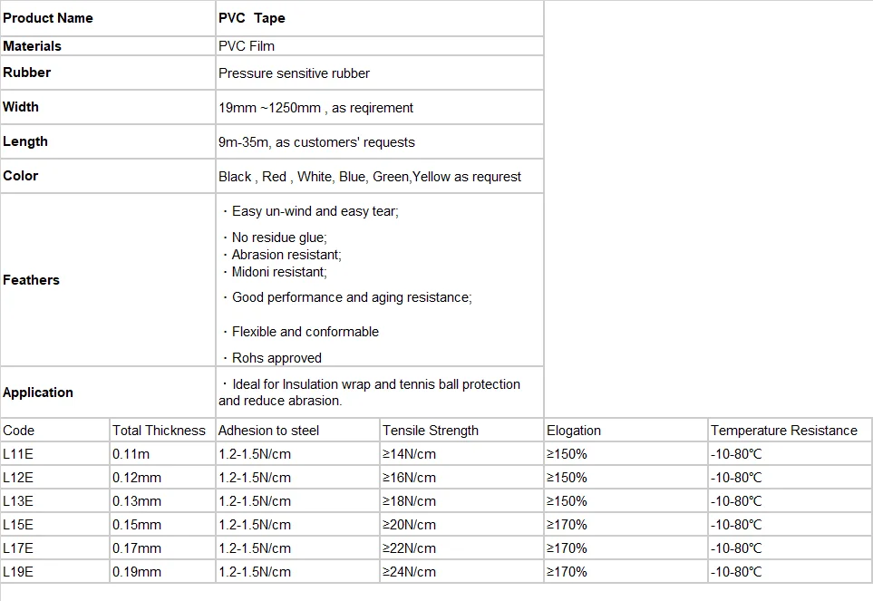Select the 'Feathers' row label
Screen dimensions: 873x601
pos(32,280)
